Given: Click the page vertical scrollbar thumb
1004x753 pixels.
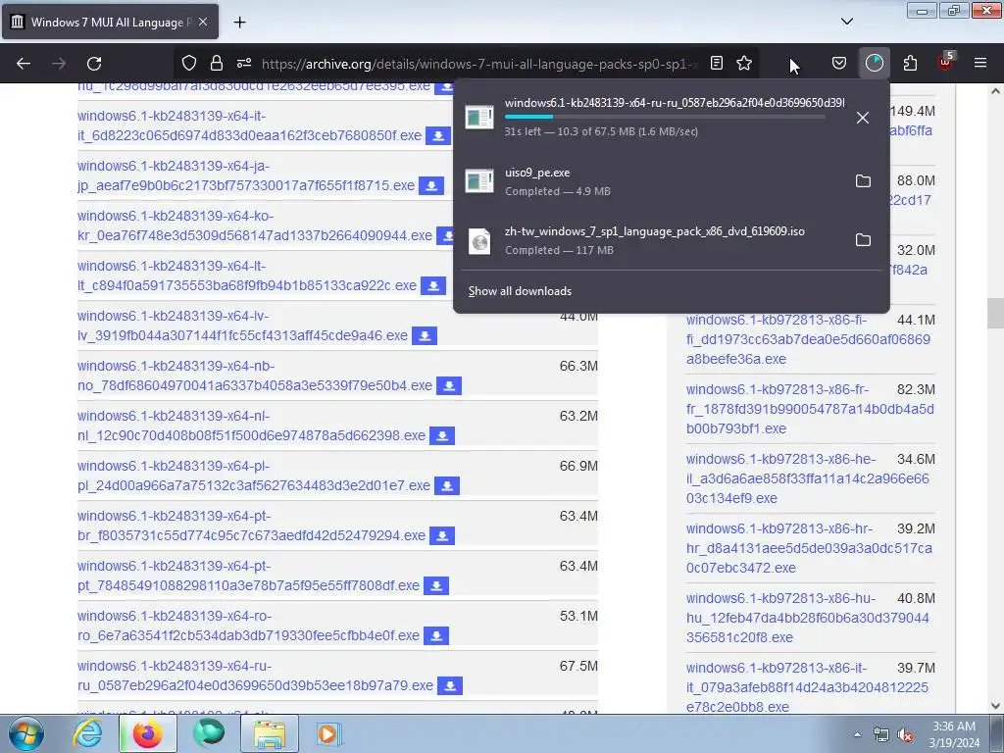Looking at the screenshot, I should 995,314.
